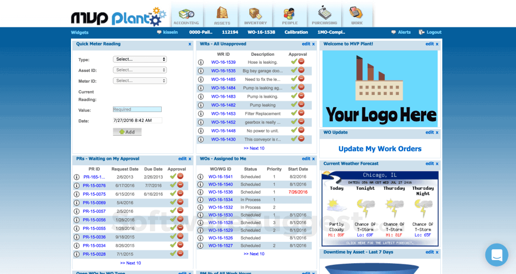The height and width of the screenshot is (274, 516).
Task: Approve purchase request PR-15-0028 green check
Action: pyautogui.click(x=173, y=253)
